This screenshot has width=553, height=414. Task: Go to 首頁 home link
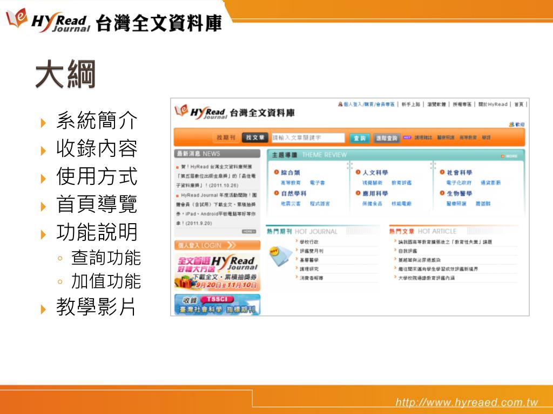[518, 104]
